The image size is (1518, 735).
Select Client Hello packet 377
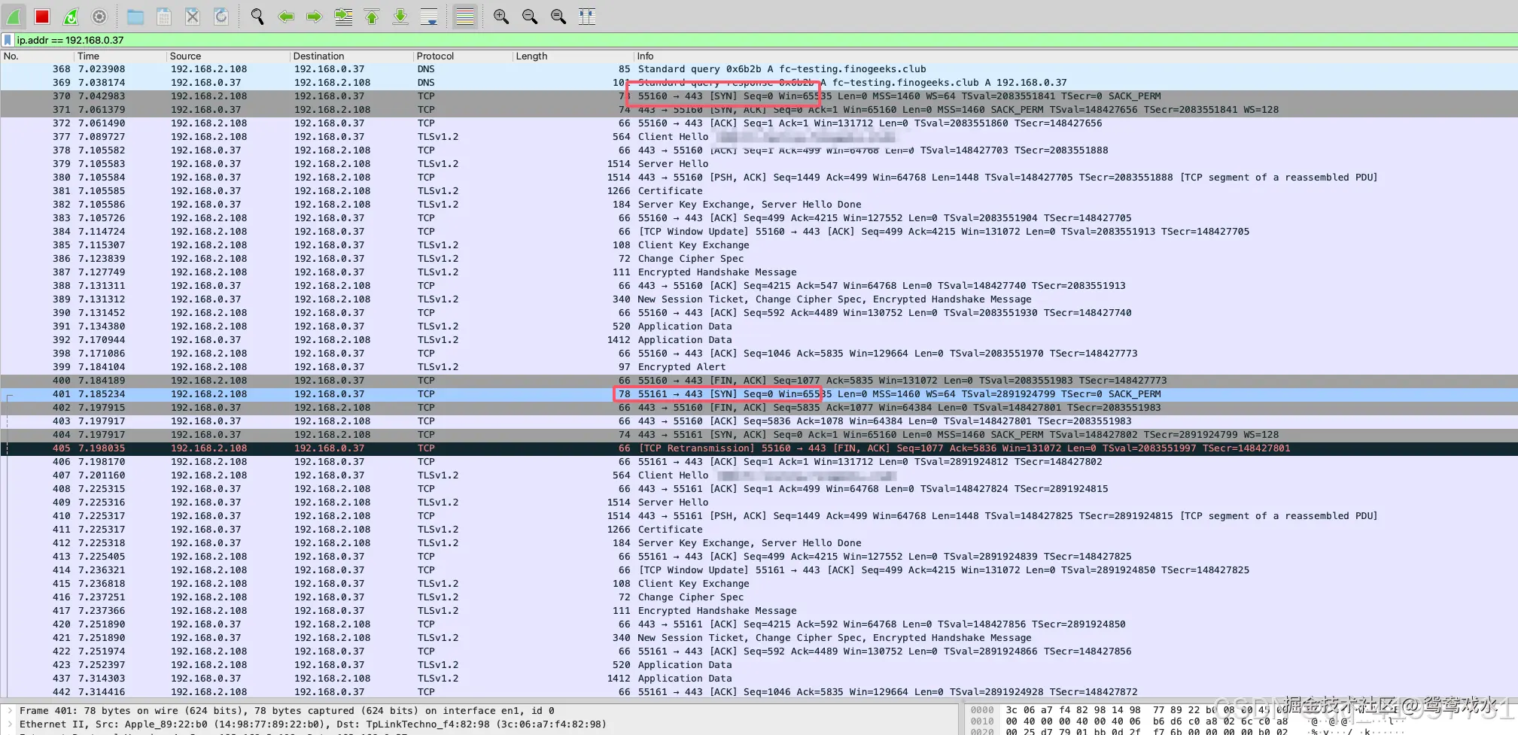click(759, 137)
